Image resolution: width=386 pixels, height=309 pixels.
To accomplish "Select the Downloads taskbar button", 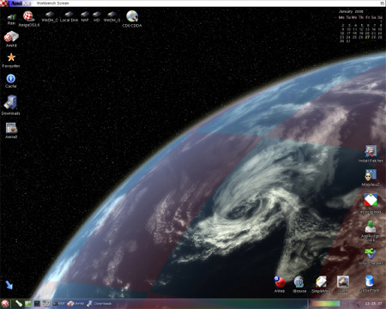I will [99, 304].
